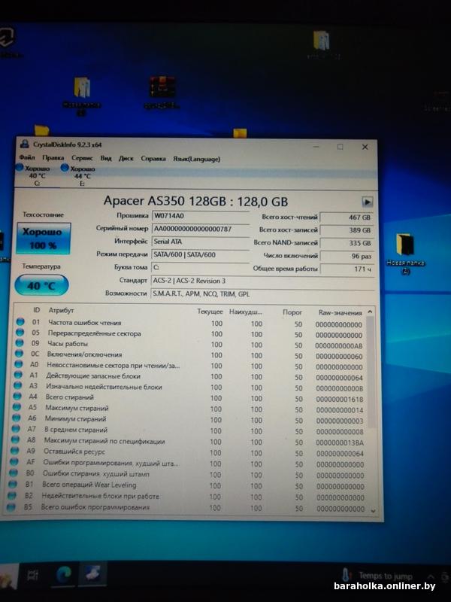Click status icon of Всего стираний row
This screenshot has height=602, width=451.
17,396
